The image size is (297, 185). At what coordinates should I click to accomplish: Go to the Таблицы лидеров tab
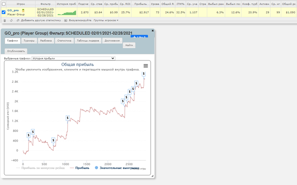coord(88,41)
